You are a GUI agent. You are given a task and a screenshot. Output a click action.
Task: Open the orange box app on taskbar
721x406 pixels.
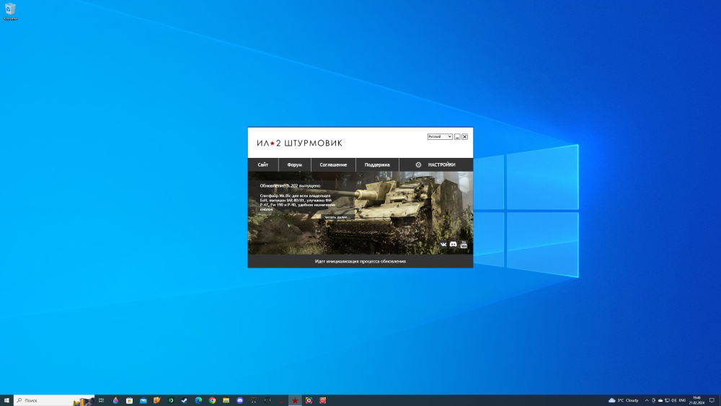coord(156,400)
